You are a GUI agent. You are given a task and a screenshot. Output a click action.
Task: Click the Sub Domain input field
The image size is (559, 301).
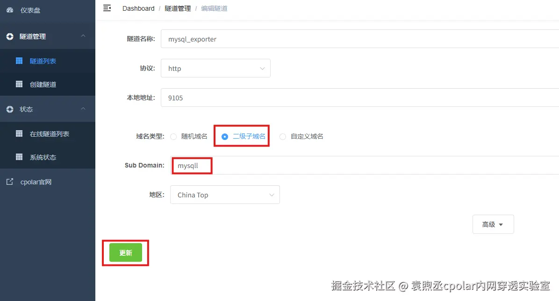click(x=365, y=166)
